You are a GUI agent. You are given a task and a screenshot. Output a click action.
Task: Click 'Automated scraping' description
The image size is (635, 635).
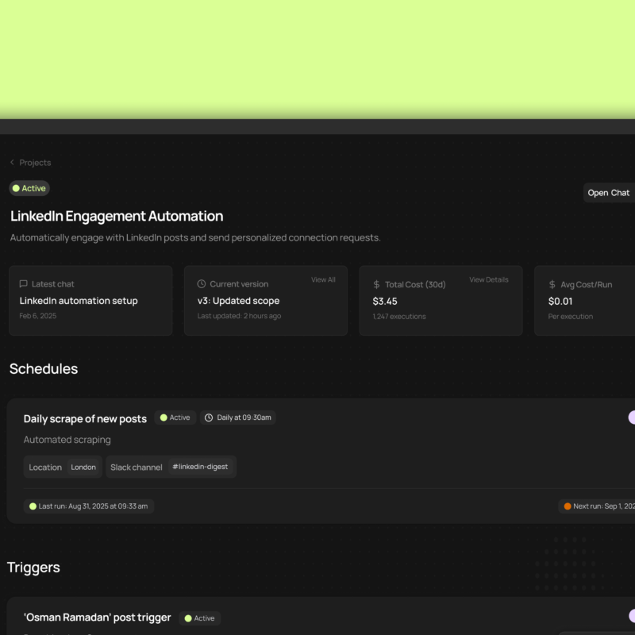point(67,440)
